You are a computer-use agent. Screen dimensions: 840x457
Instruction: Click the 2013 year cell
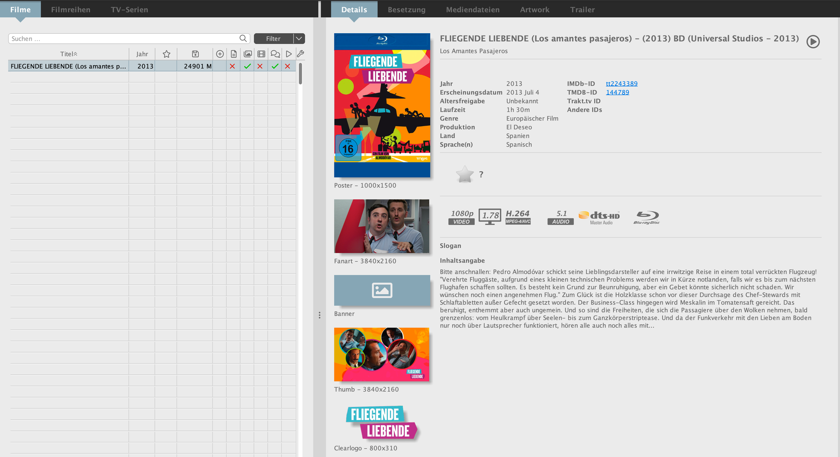click(x=142, y=66)
